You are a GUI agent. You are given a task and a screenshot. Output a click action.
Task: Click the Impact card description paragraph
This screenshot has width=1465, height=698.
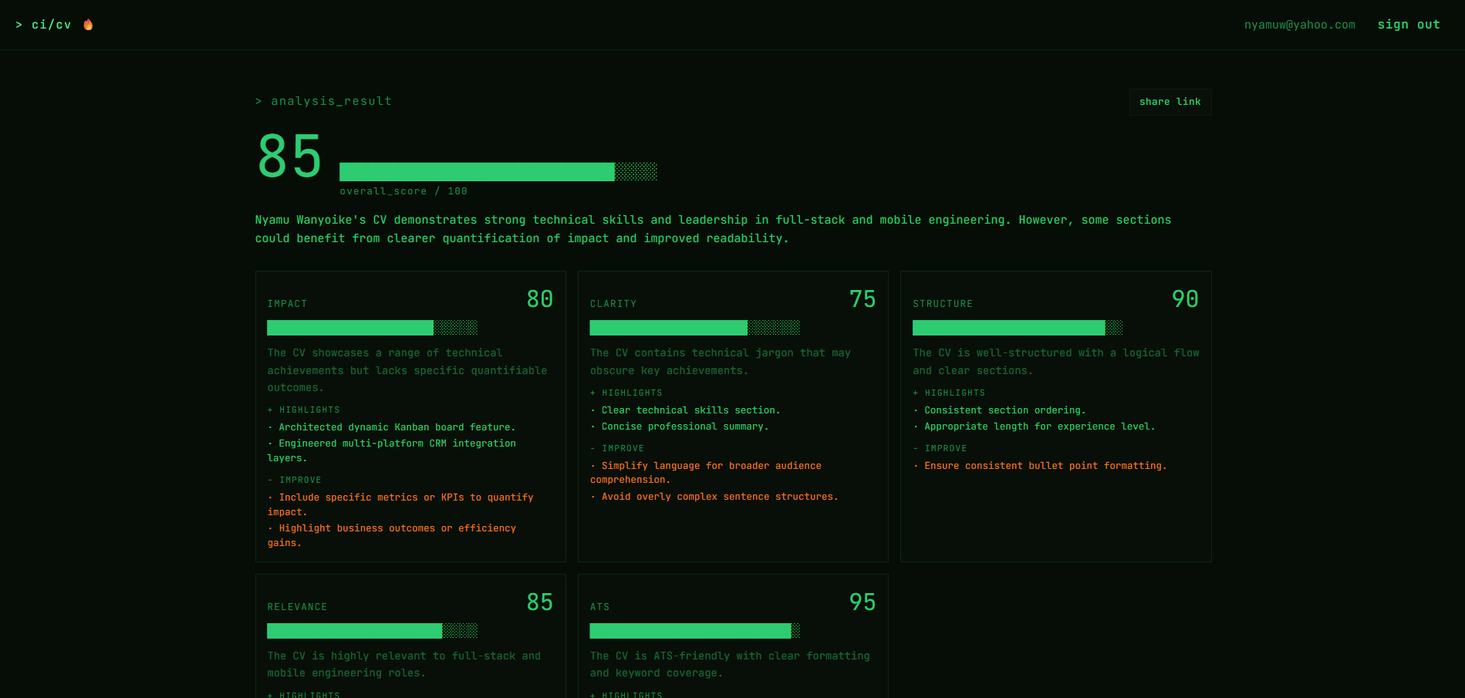[x=407, y=370]
